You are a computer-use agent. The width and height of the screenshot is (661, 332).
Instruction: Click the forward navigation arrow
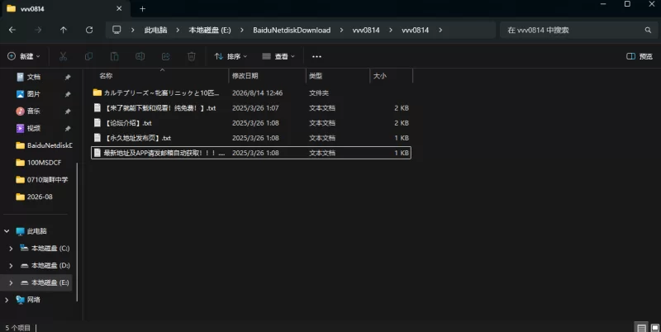(38, 30)
